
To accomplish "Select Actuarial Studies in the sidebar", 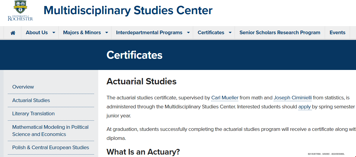I will [x=31, y=100].
